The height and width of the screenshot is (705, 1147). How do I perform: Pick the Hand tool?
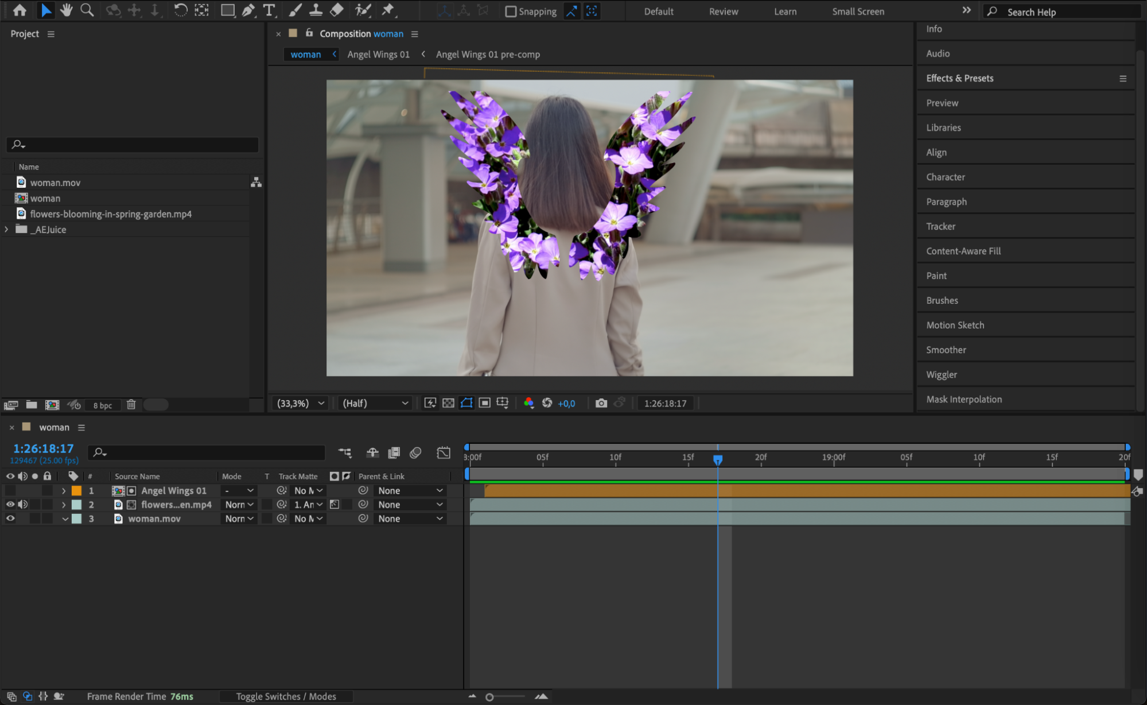pos(67,10)
